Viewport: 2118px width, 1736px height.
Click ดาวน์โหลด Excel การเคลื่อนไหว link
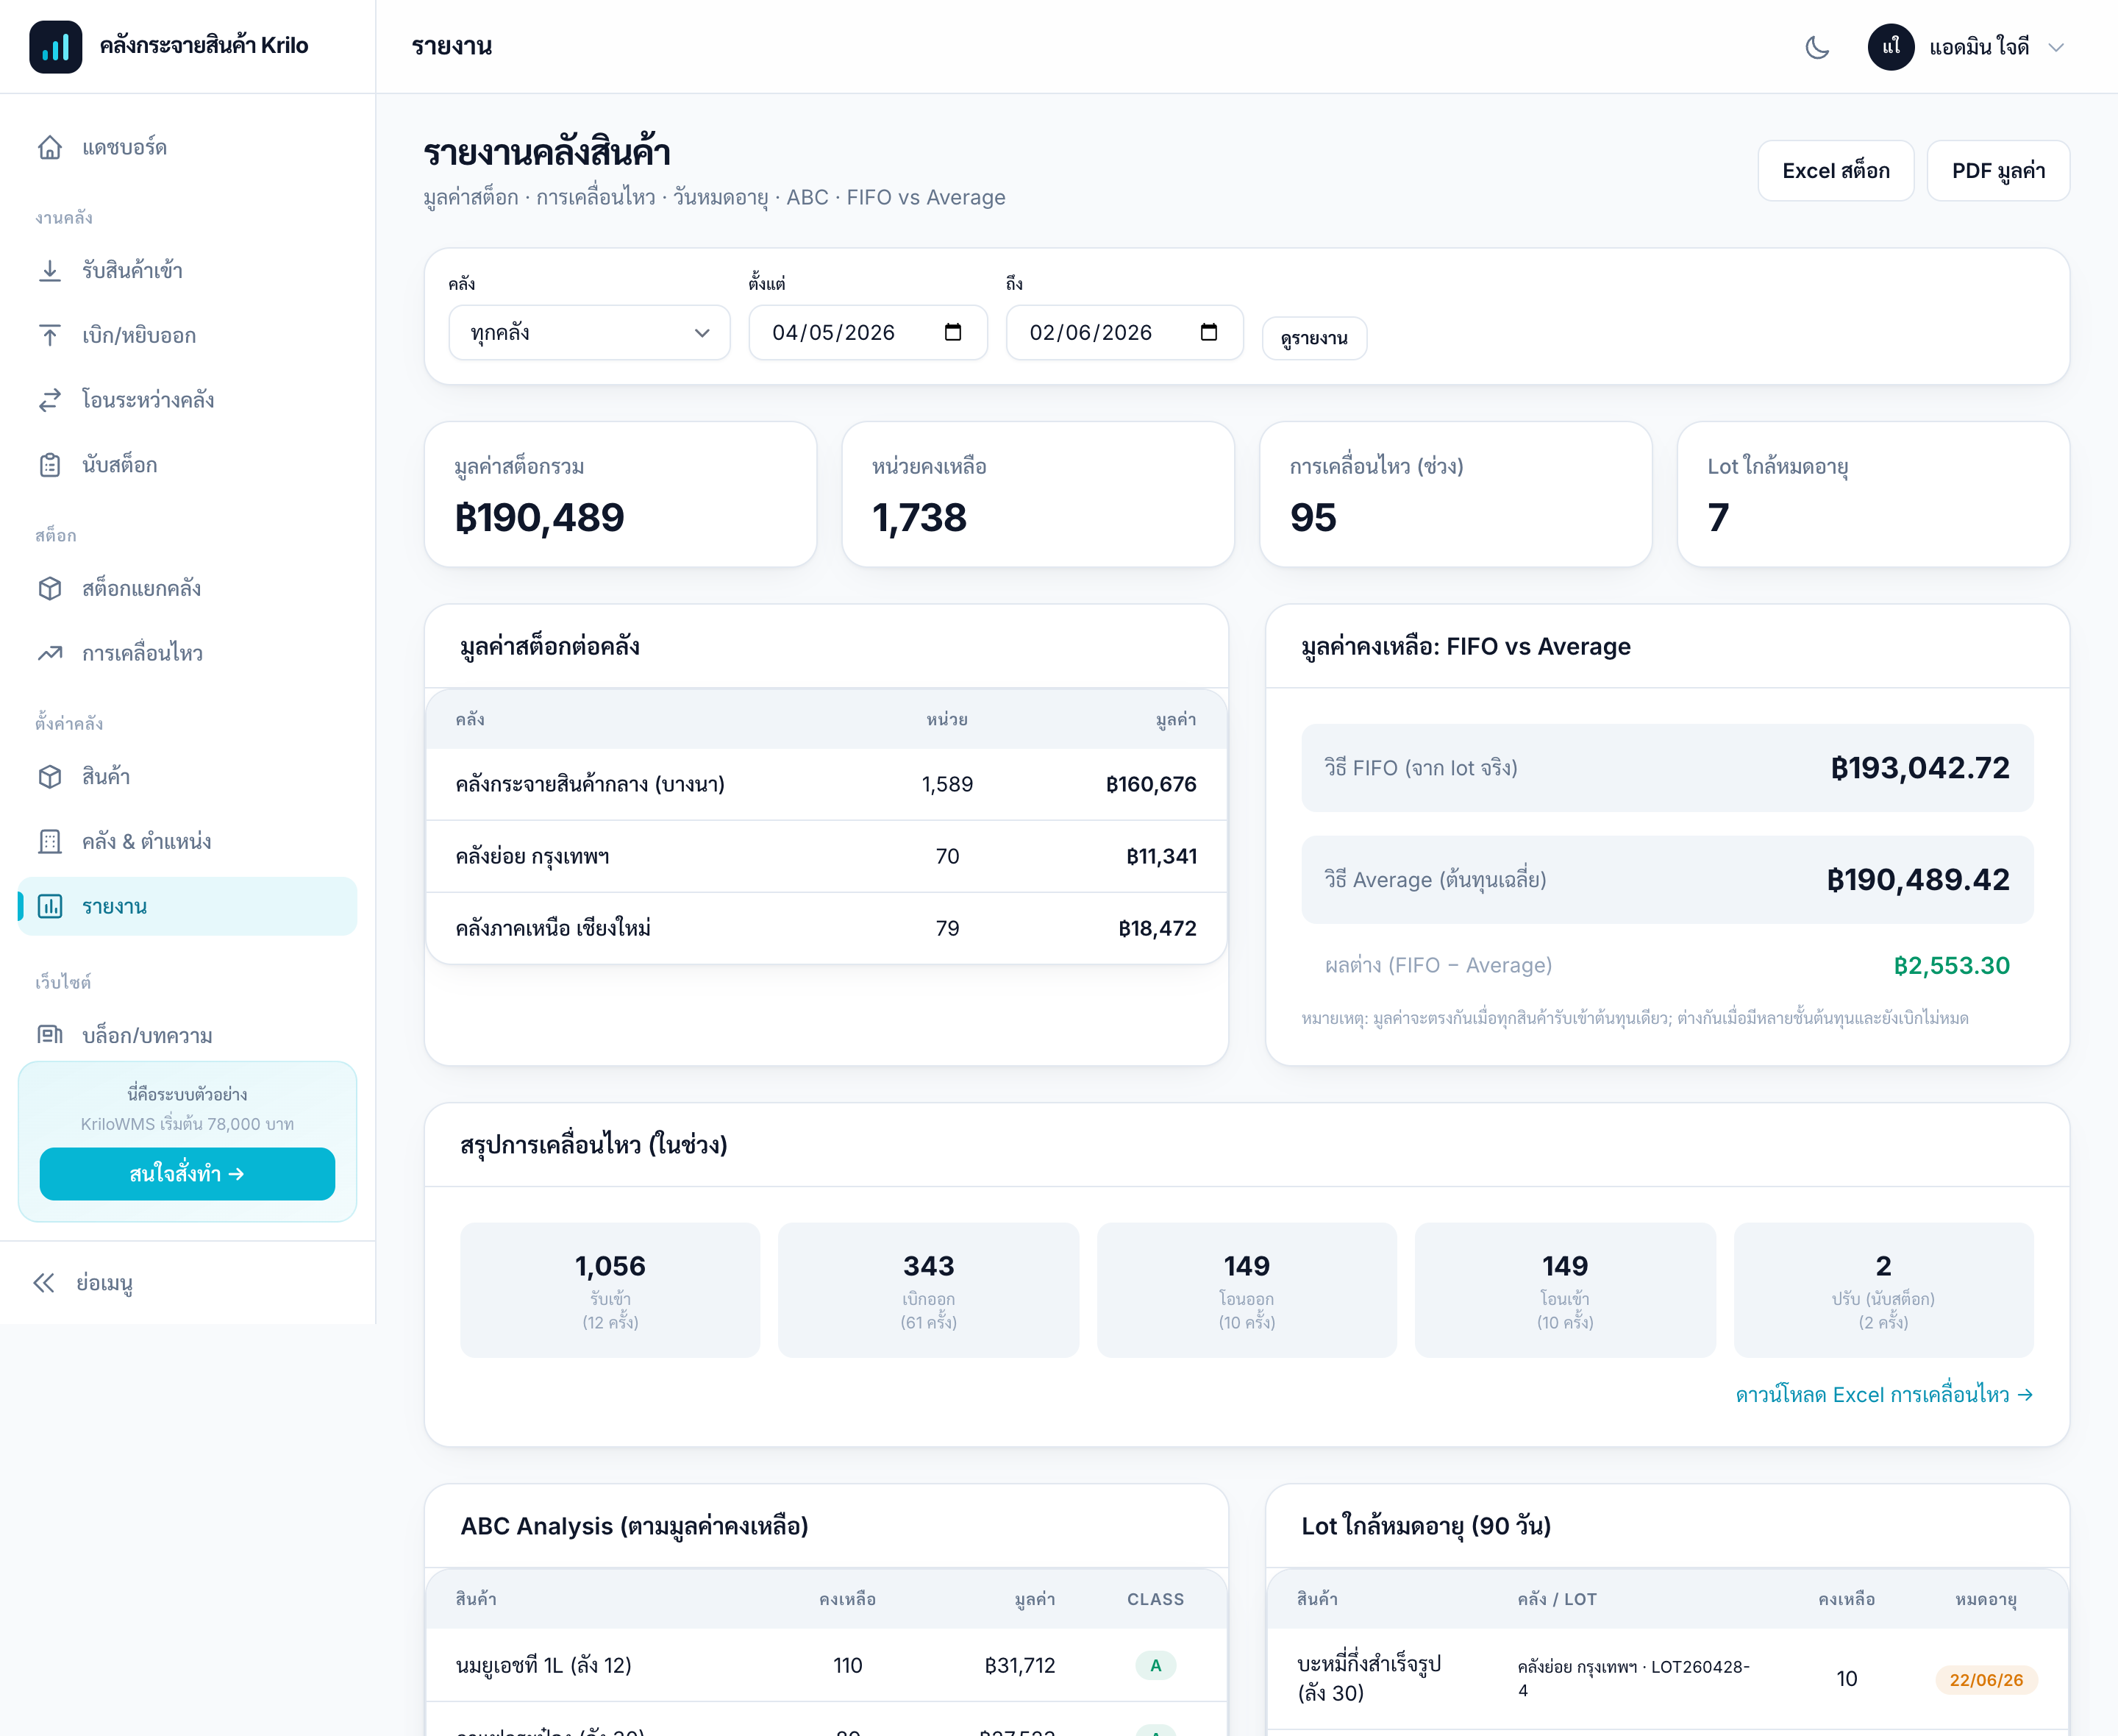point(1884,1395)
